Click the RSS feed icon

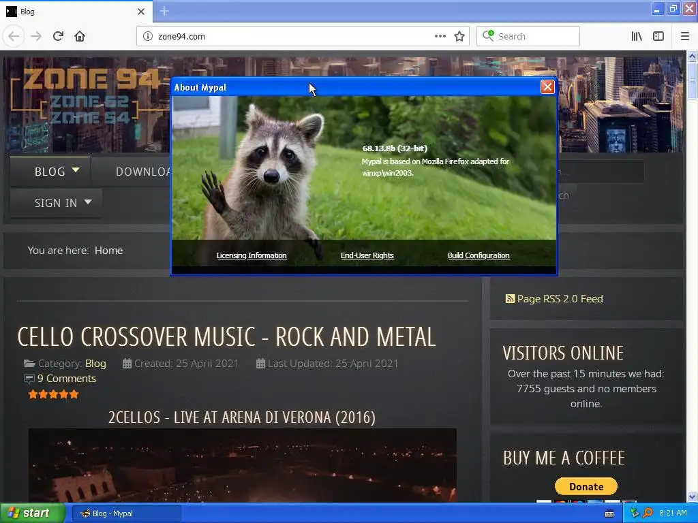[x=510, y=299]
